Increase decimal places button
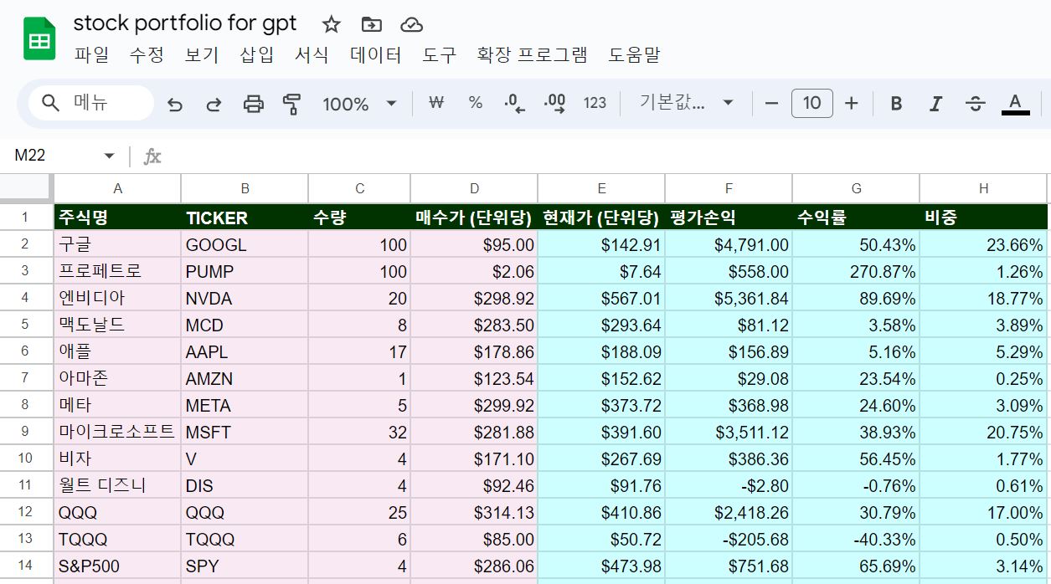Image resolution: width=1051 pixels, height=584 pixels. 554,103
